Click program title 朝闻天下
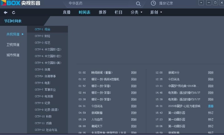This screenshot has width=224, height=135. point(97,126)
